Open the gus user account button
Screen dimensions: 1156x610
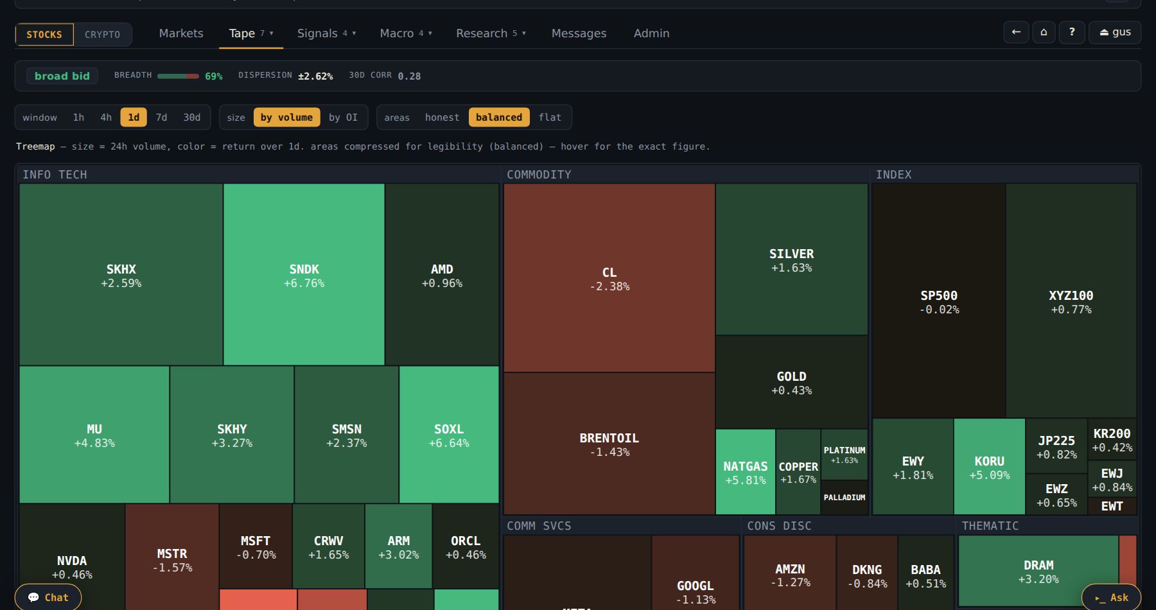tap(1115, 32)
